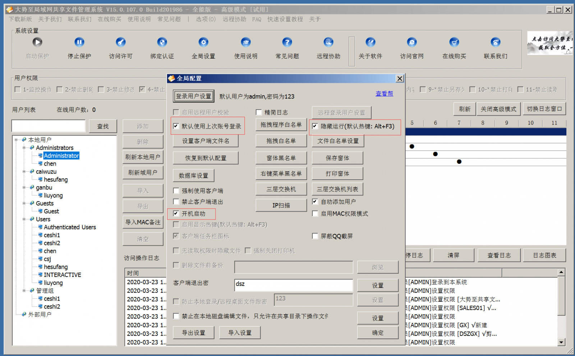Viewport: 575px width, 356px height.
Task: Open 访问官网 browser icon
Action: [411, 42]
